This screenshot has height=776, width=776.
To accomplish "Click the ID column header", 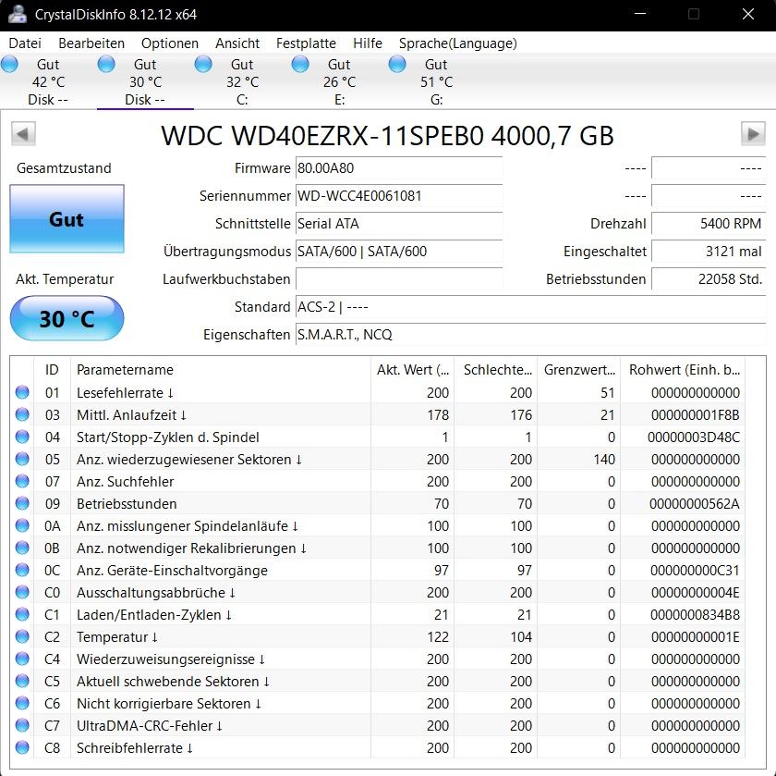I will tap(52, 370).
